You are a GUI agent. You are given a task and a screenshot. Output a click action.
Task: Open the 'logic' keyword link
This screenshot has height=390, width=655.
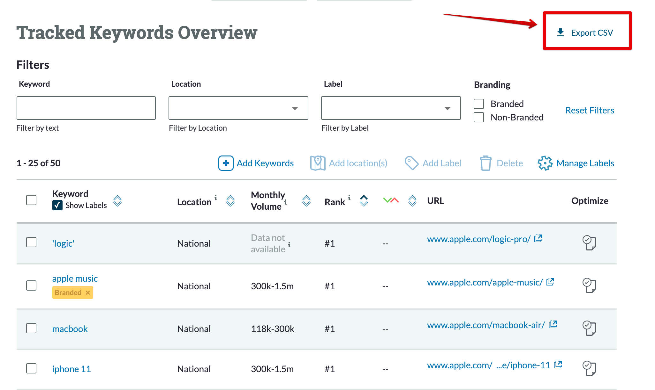click(63, 243)
